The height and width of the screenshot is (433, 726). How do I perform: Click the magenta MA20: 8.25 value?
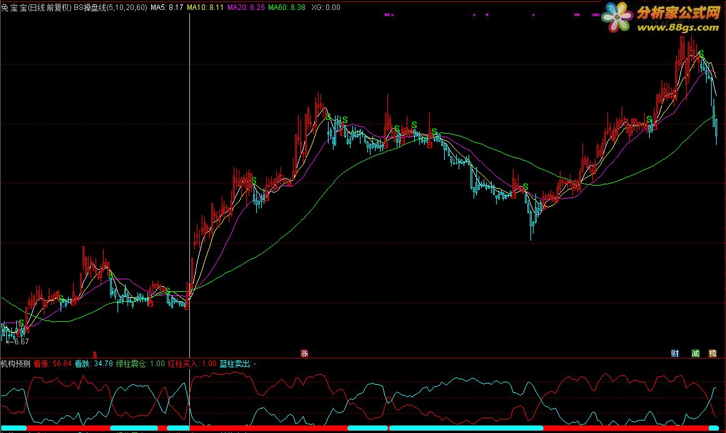(x=246, y=7)
